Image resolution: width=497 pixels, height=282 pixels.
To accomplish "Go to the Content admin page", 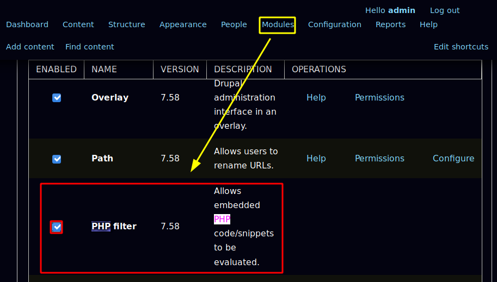I will [x=78, y=24].
